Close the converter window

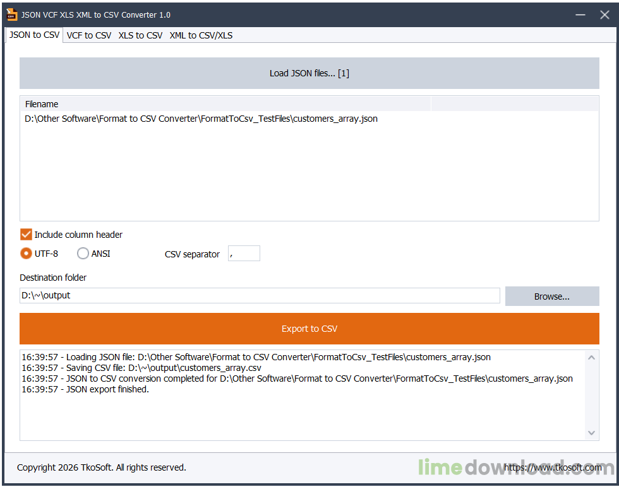tap(604, 15)
